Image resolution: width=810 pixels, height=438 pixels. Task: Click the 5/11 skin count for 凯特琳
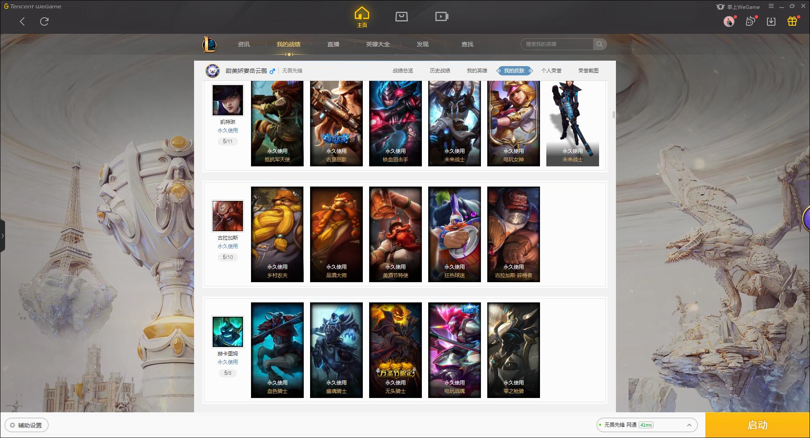pos(228,142)
